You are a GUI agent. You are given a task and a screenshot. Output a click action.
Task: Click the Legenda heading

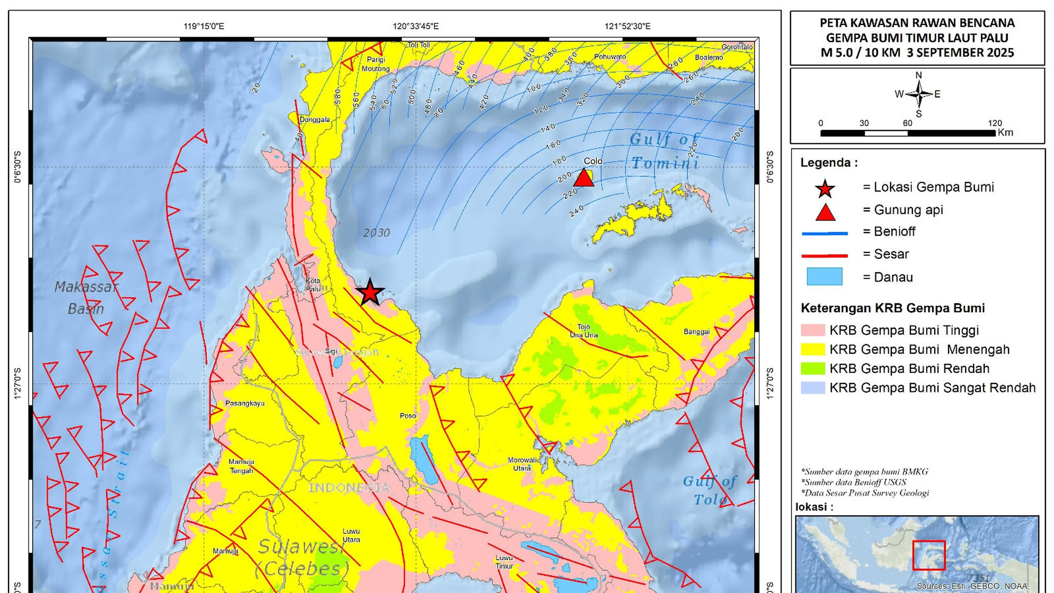(829, 163)
